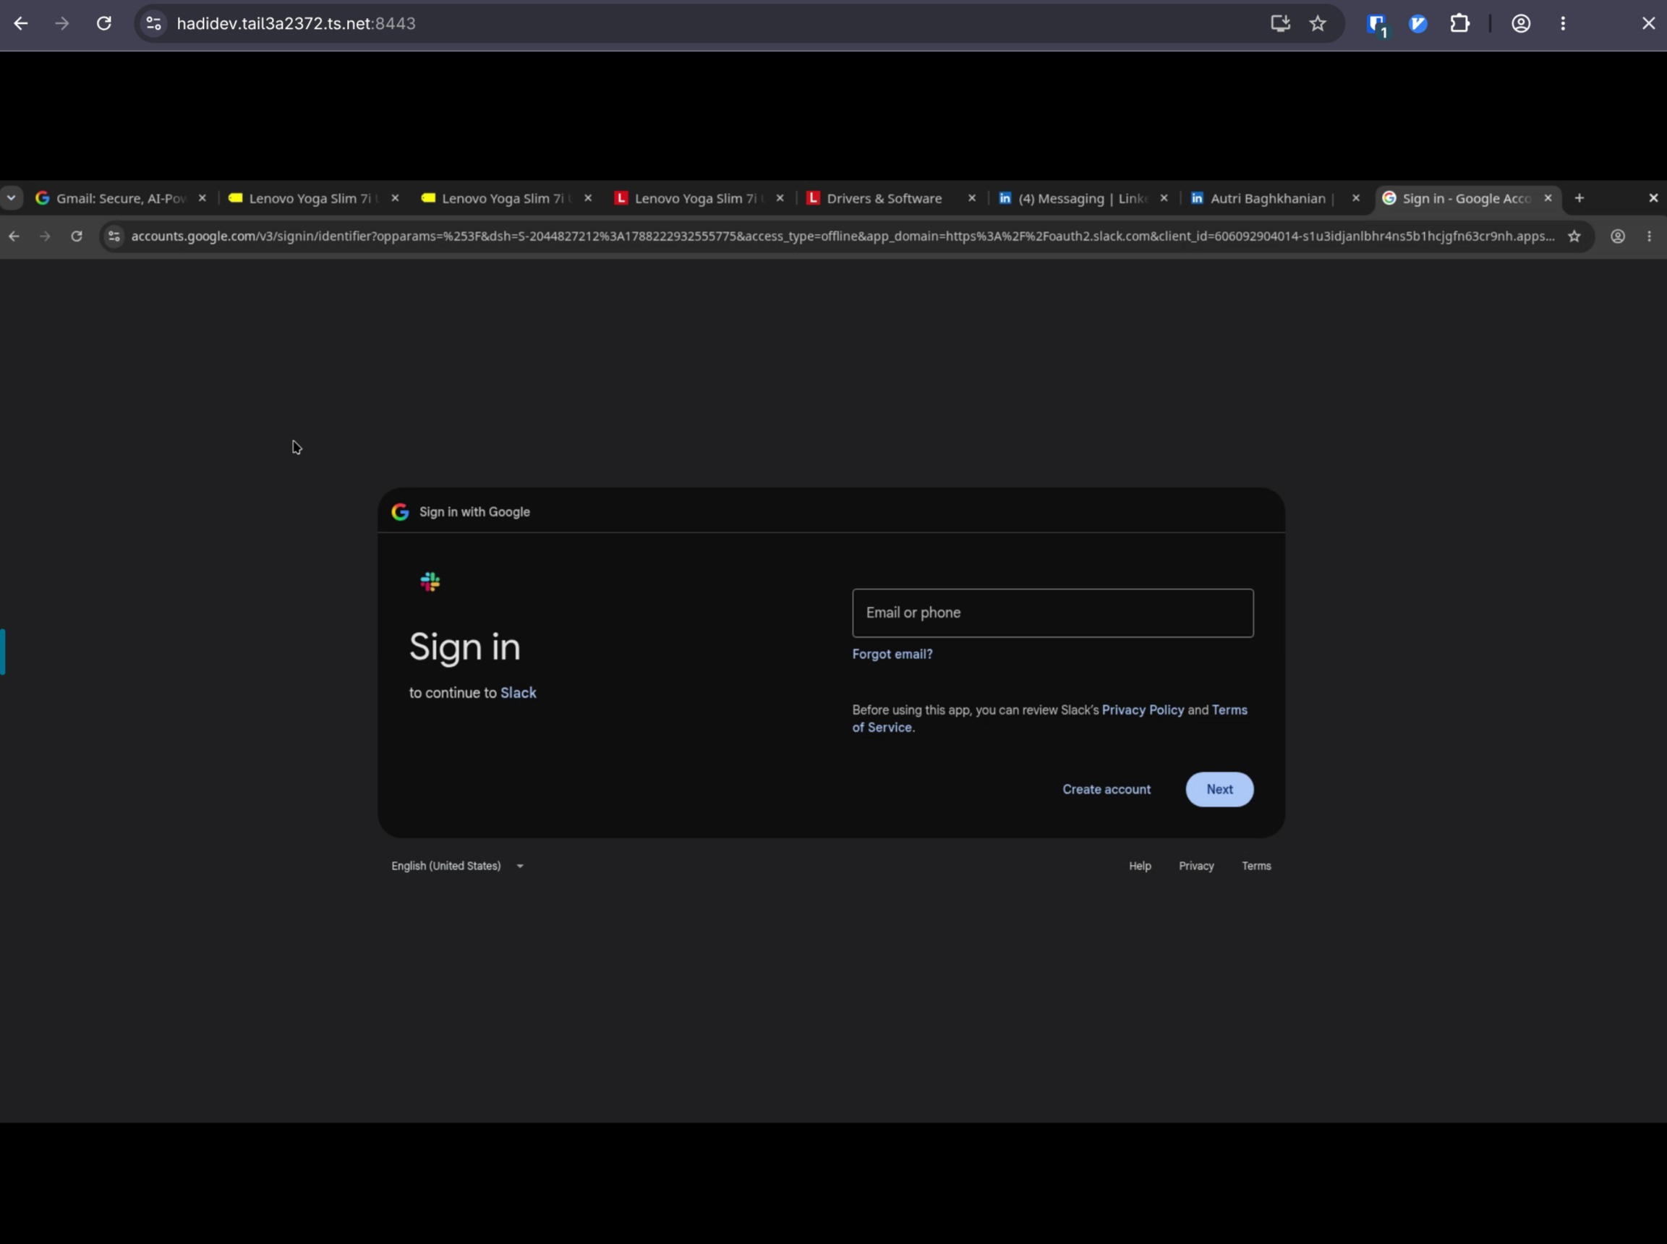
Task: Click the Slack logo icon
Action: (x=430, y=582)
